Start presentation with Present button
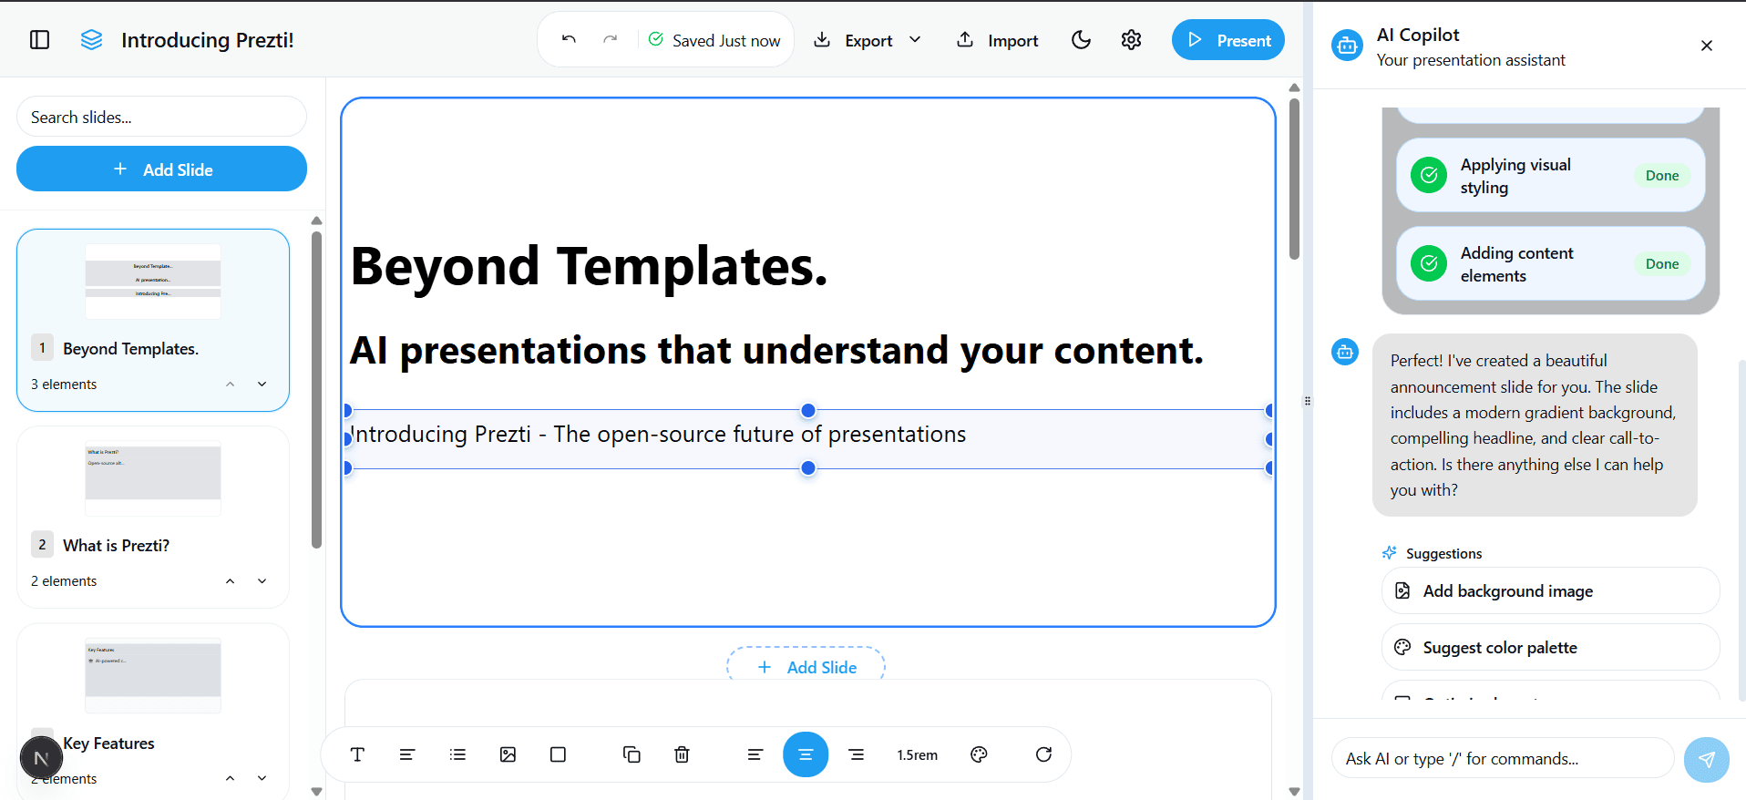The height and width of the screenshot is (800, 1746). [x=1228, y=40]
